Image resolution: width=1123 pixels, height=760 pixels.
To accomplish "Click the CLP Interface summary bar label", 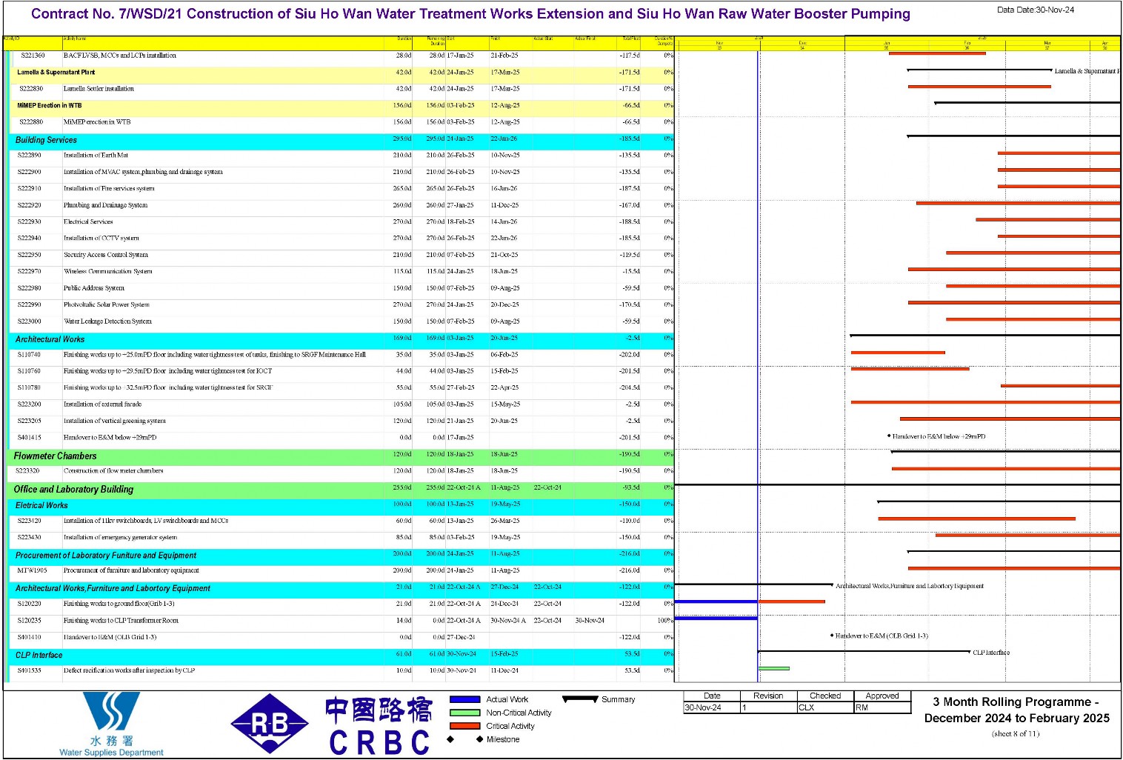I will 991,653.
